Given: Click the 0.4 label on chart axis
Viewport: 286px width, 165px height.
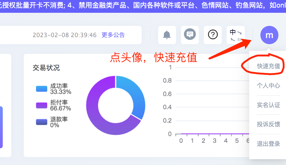Looking at the screenshot, I should click(x=167, y=107).
